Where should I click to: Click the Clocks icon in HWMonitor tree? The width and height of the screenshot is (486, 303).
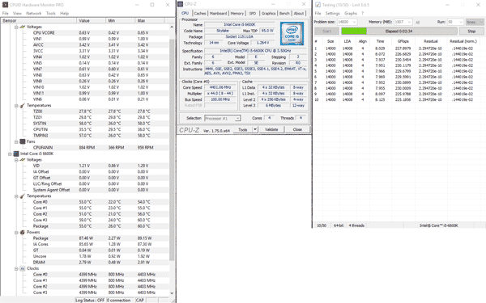(x=23, y=268)
